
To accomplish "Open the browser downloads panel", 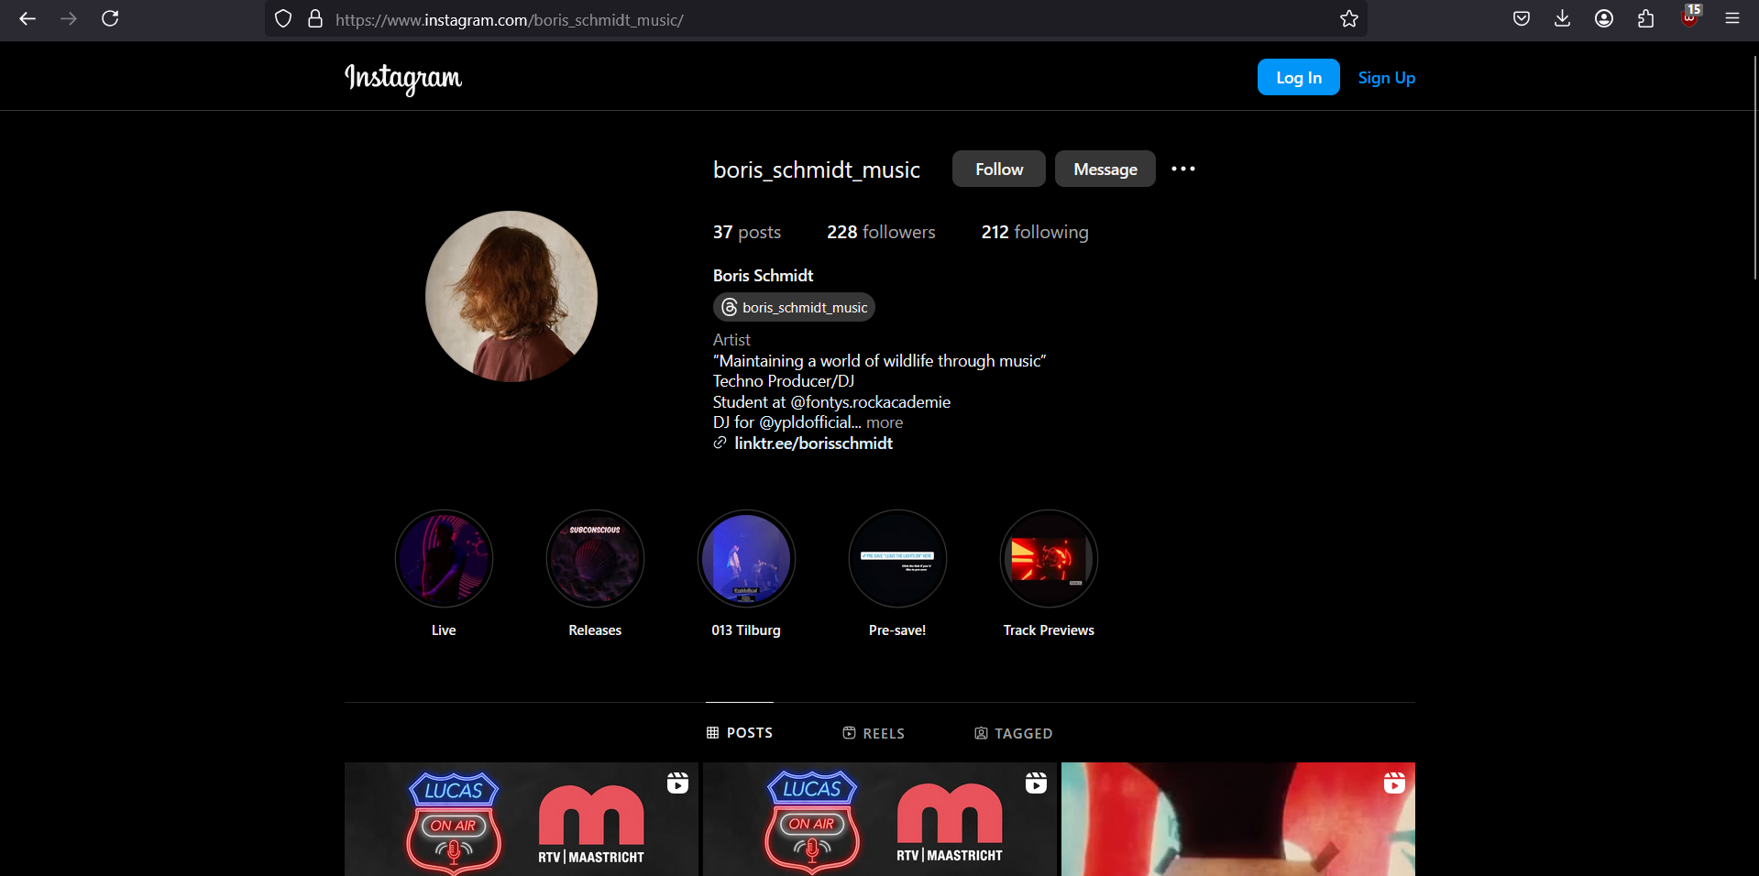I will click(x=1562, y=19).
